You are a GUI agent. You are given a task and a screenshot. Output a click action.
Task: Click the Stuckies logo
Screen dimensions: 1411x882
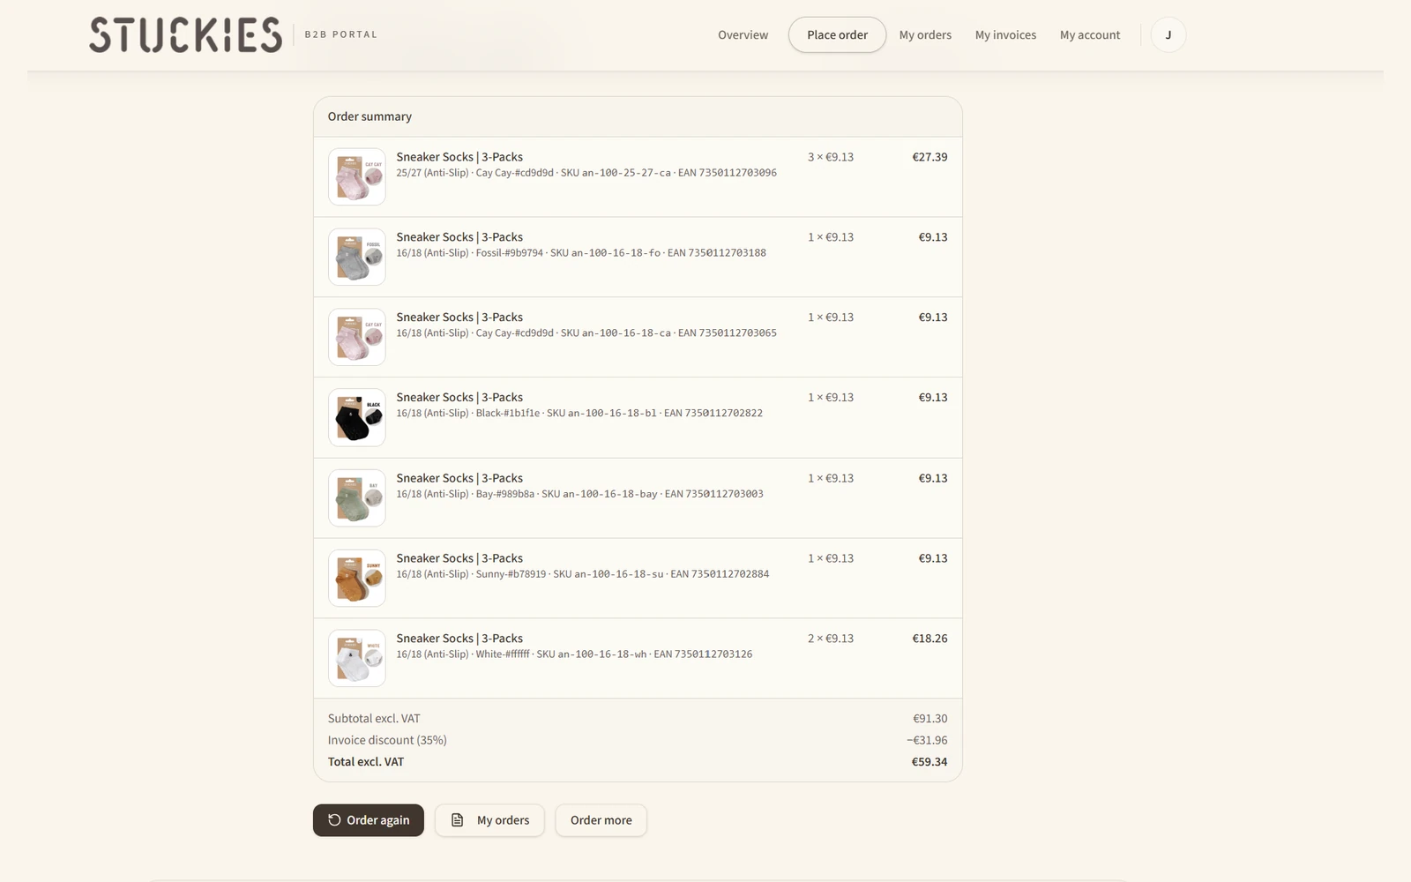point(185,35)
